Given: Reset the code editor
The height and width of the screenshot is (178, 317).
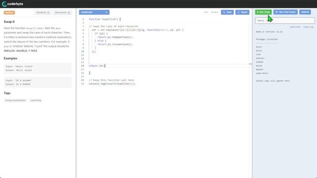Looking at the screenshot, I should (242, 12).
